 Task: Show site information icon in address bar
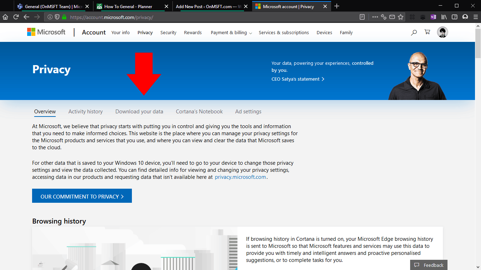point(50,17)
